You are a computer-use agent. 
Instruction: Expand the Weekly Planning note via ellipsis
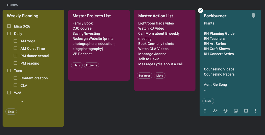22,101
